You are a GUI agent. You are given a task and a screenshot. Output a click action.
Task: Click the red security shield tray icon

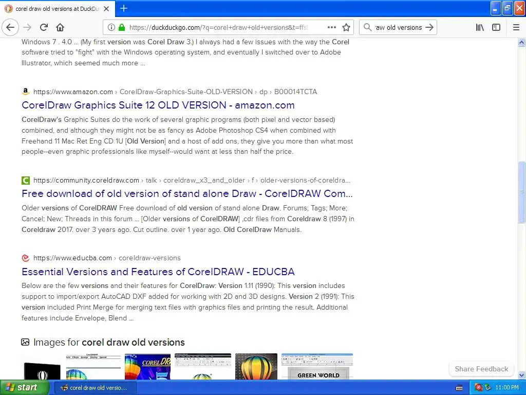pyautogui.click(x=478, y=388)
